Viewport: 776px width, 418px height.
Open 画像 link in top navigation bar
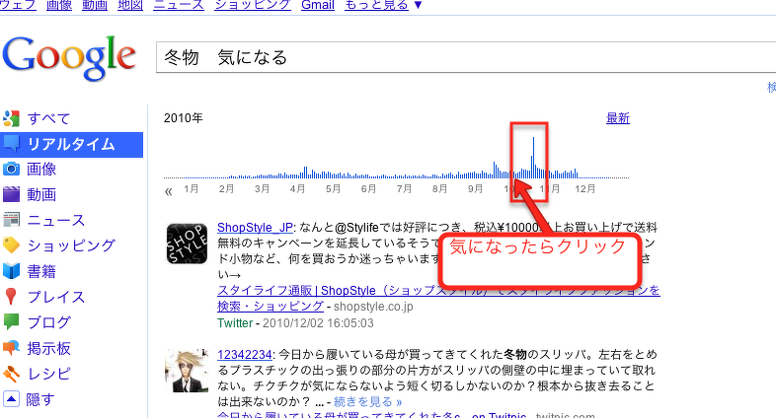pos(59,5)
